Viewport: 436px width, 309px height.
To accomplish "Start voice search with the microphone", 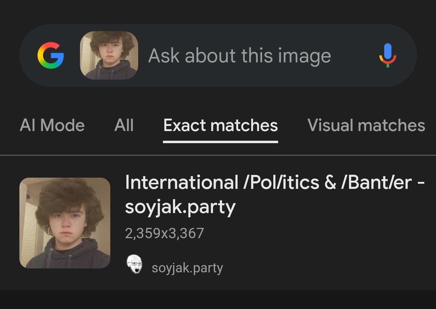I will [x=388, y=55].
